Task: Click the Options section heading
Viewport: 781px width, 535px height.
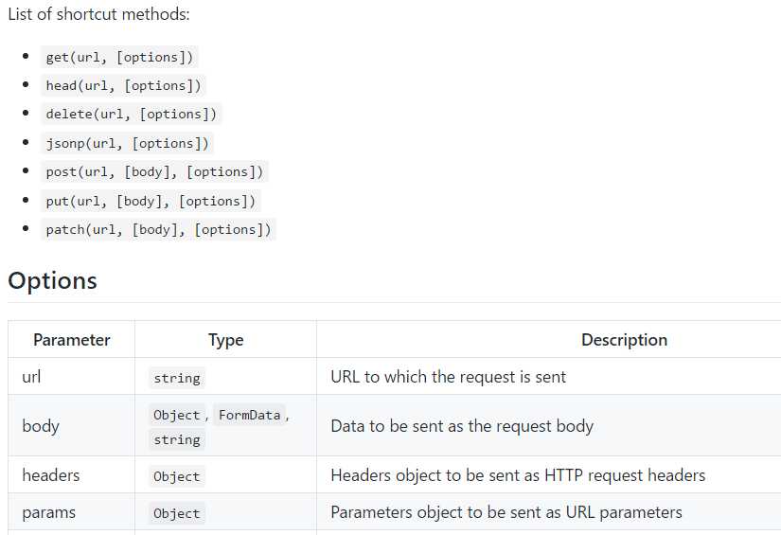Action: 53,280
